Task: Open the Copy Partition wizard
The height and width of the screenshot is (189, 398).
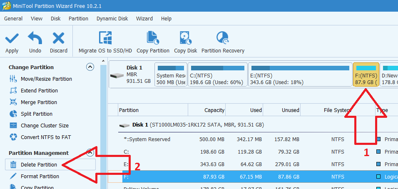Action: click(x=153, y=42)
